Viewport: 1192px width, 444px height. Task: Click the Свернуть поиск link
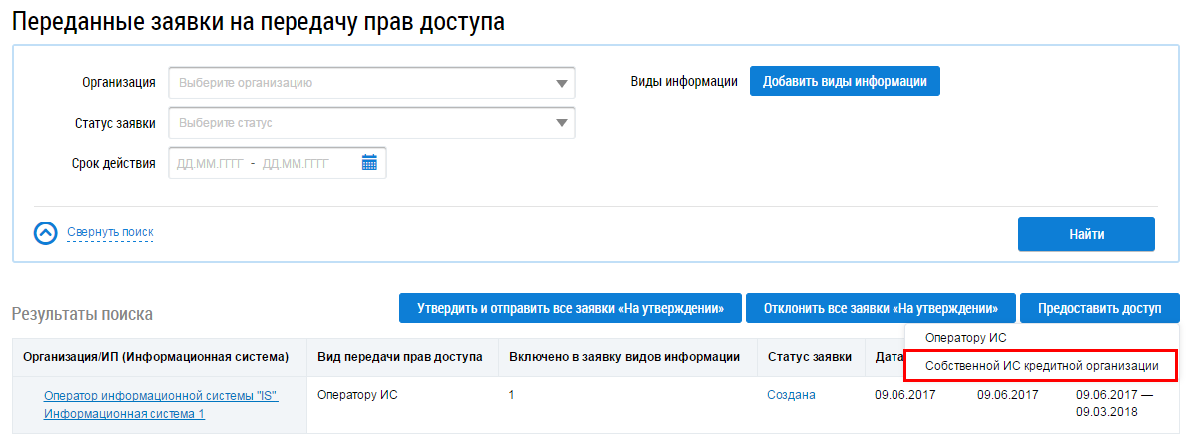[x=110, y=233]
